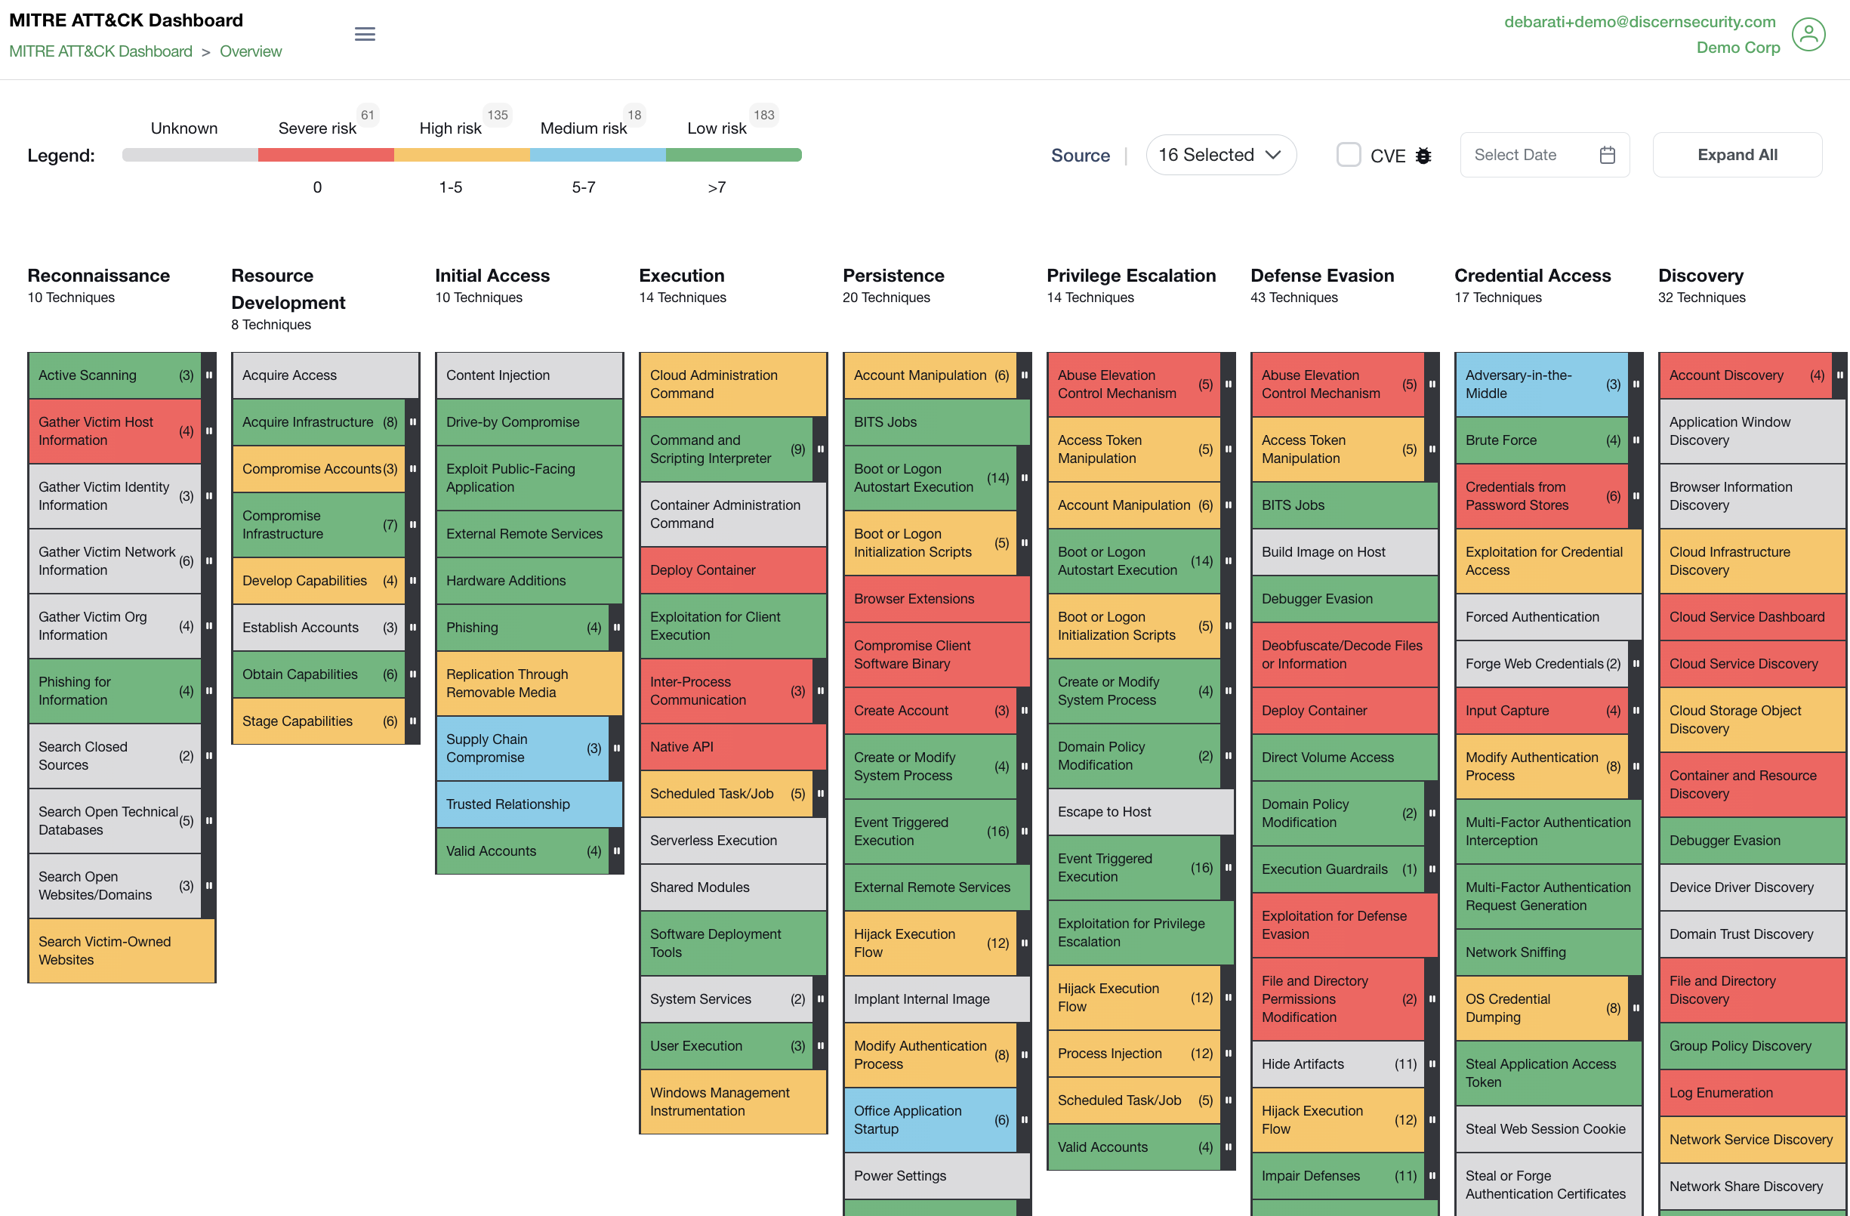
Task: Click the blue Medium risk legend segment
Action: [x=598, y=155]
